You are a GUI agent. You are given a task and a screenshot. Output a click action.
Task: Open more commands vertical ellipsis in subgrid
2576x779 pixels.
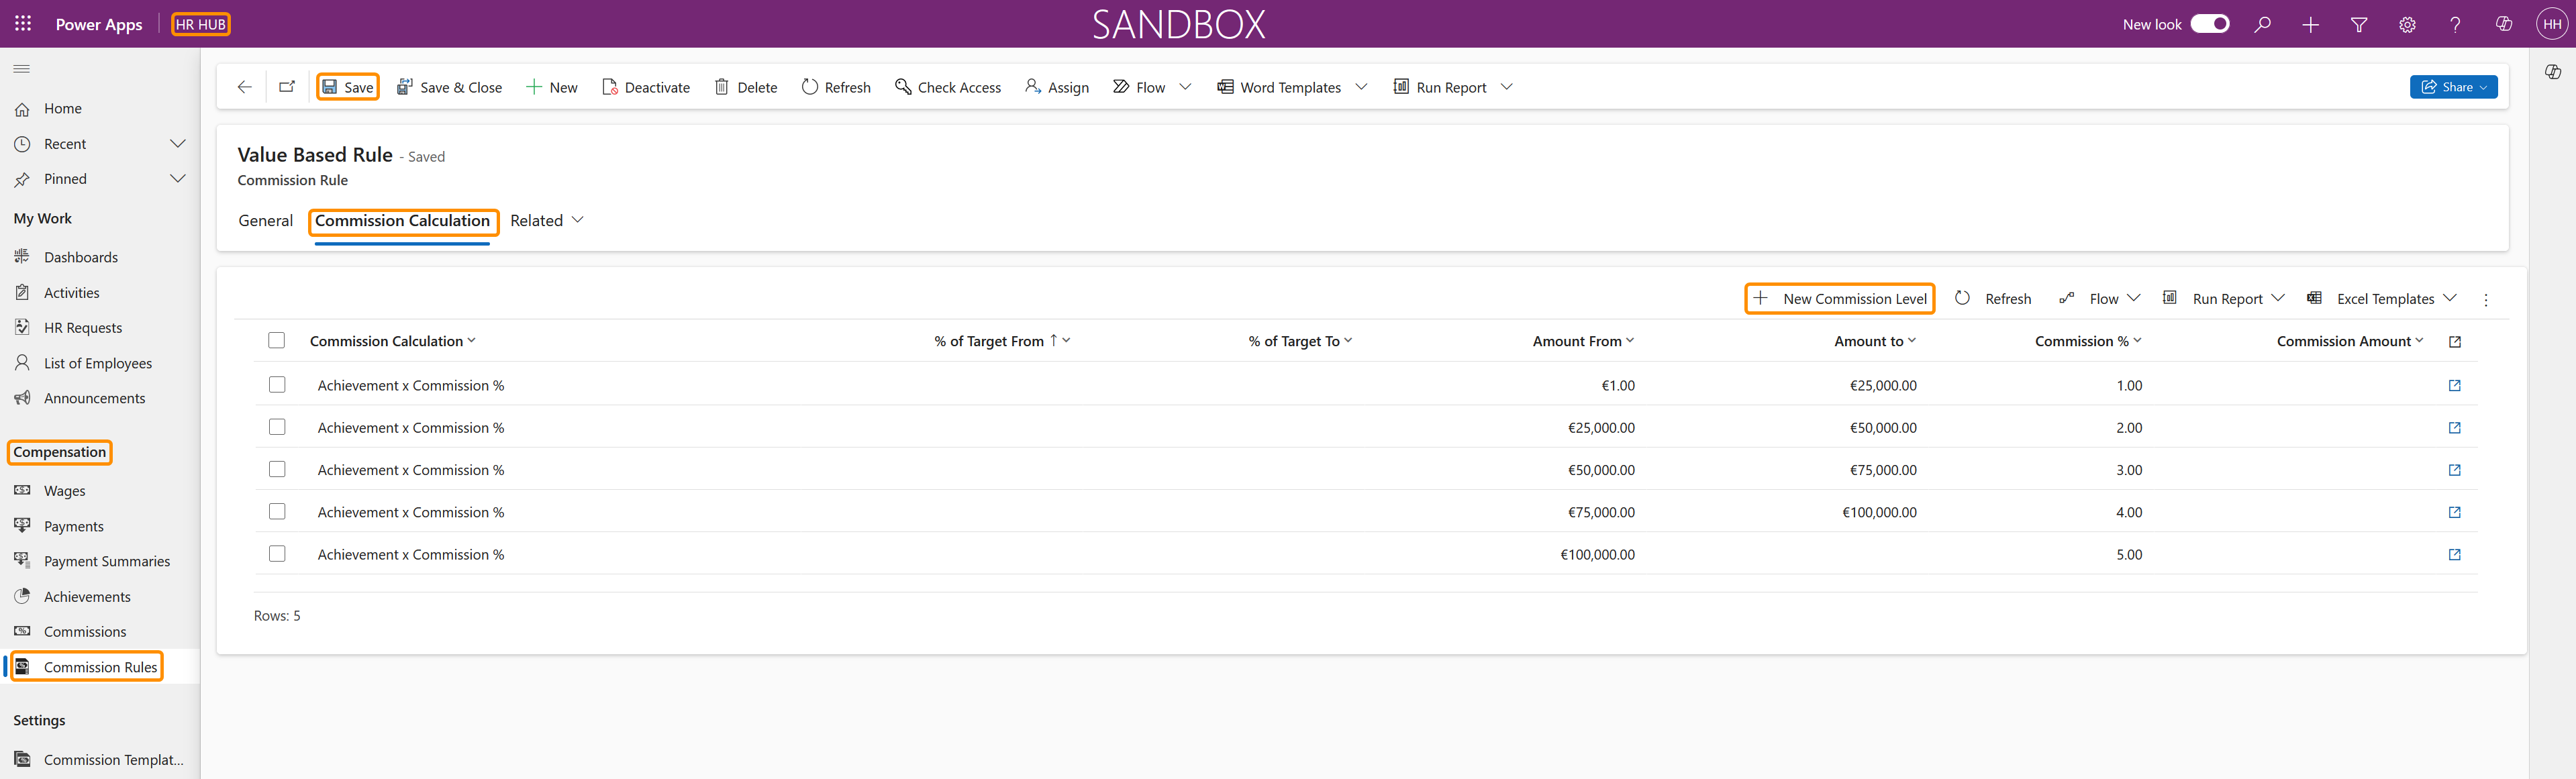click(2486, 299)
